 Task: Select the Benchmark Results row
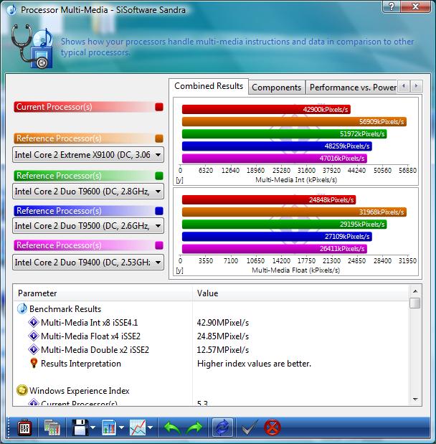(x=211, y=308)
